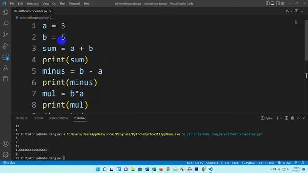Open status bar feedback icon

(x=296, y=163)
